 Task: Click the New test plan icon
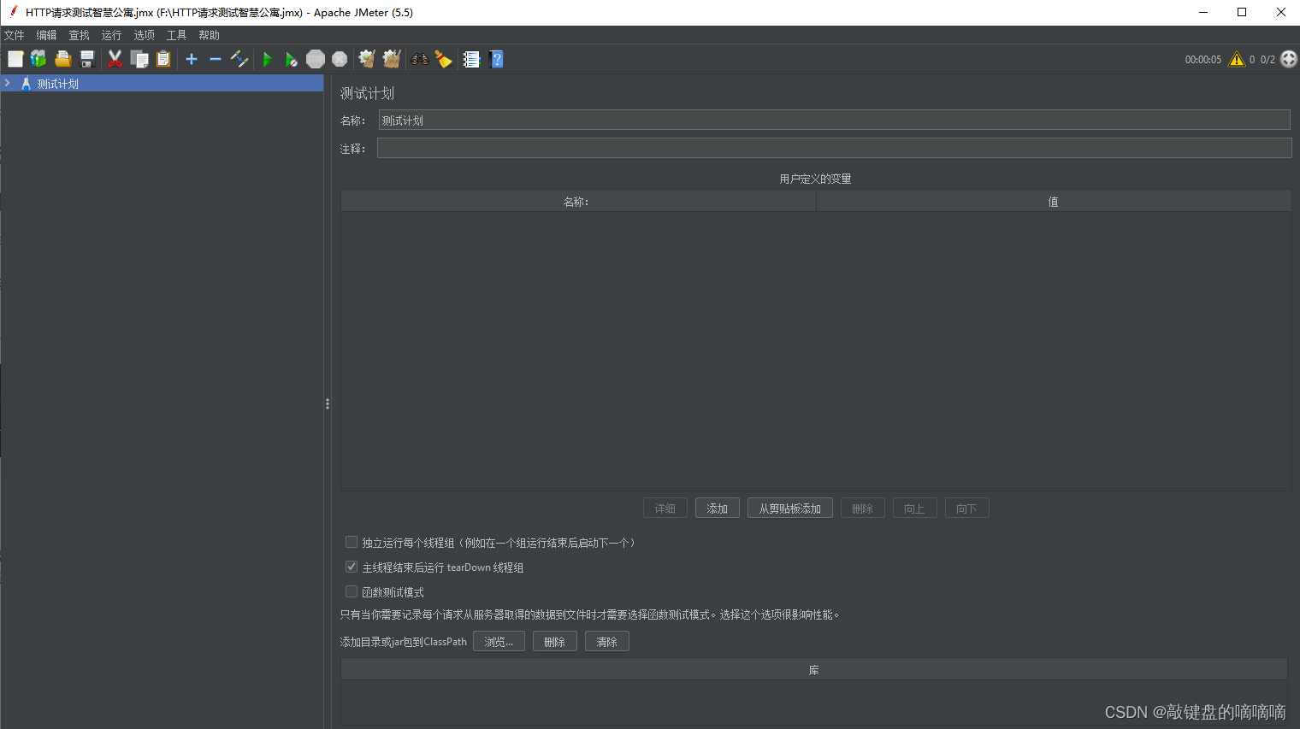coord(15,59)
